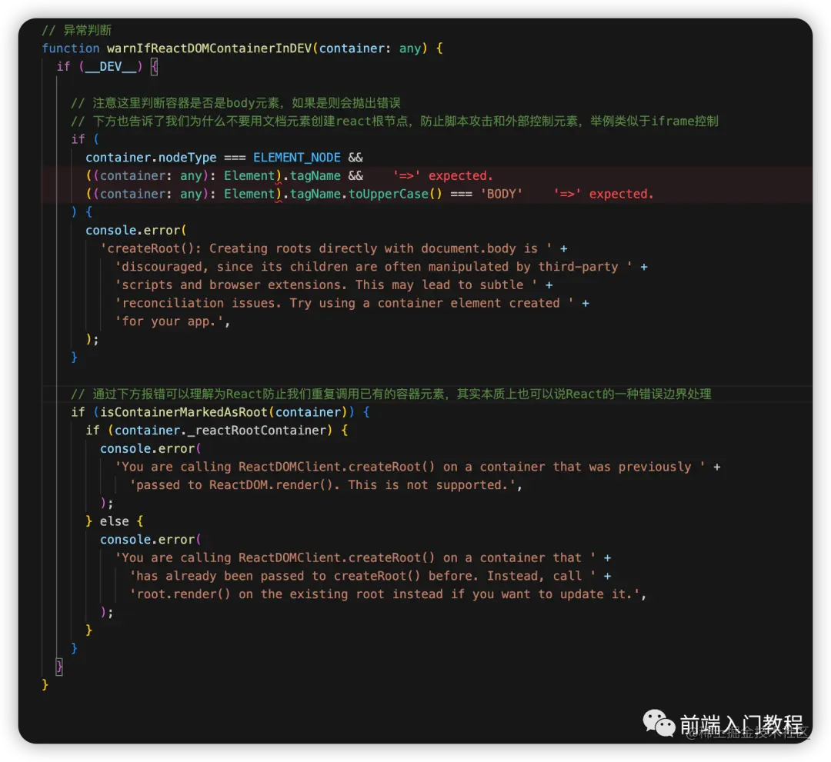
Task: Click 'passed to ReactDOM.render(). This is not supported.'
Action: [322, 485]
